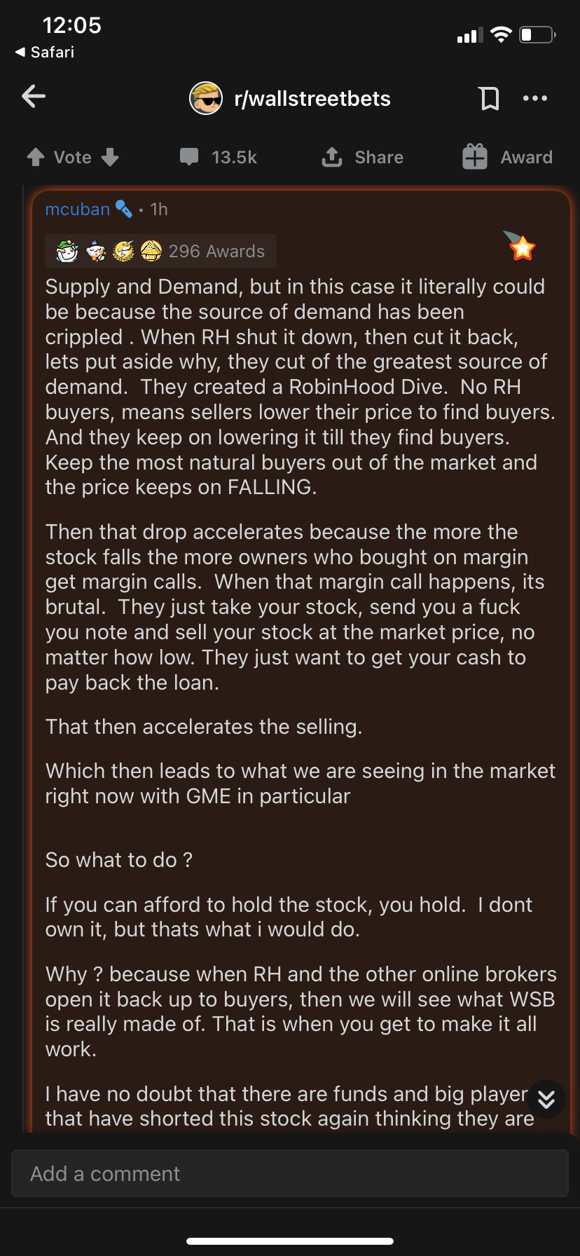Screen dimensions: 580x1256
Task: Focus the Add a comment field
Action: point(290,1173)
